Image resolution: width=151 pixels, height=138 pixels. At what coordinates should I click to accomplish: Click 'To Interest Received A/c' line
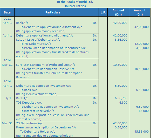[37, 111]
